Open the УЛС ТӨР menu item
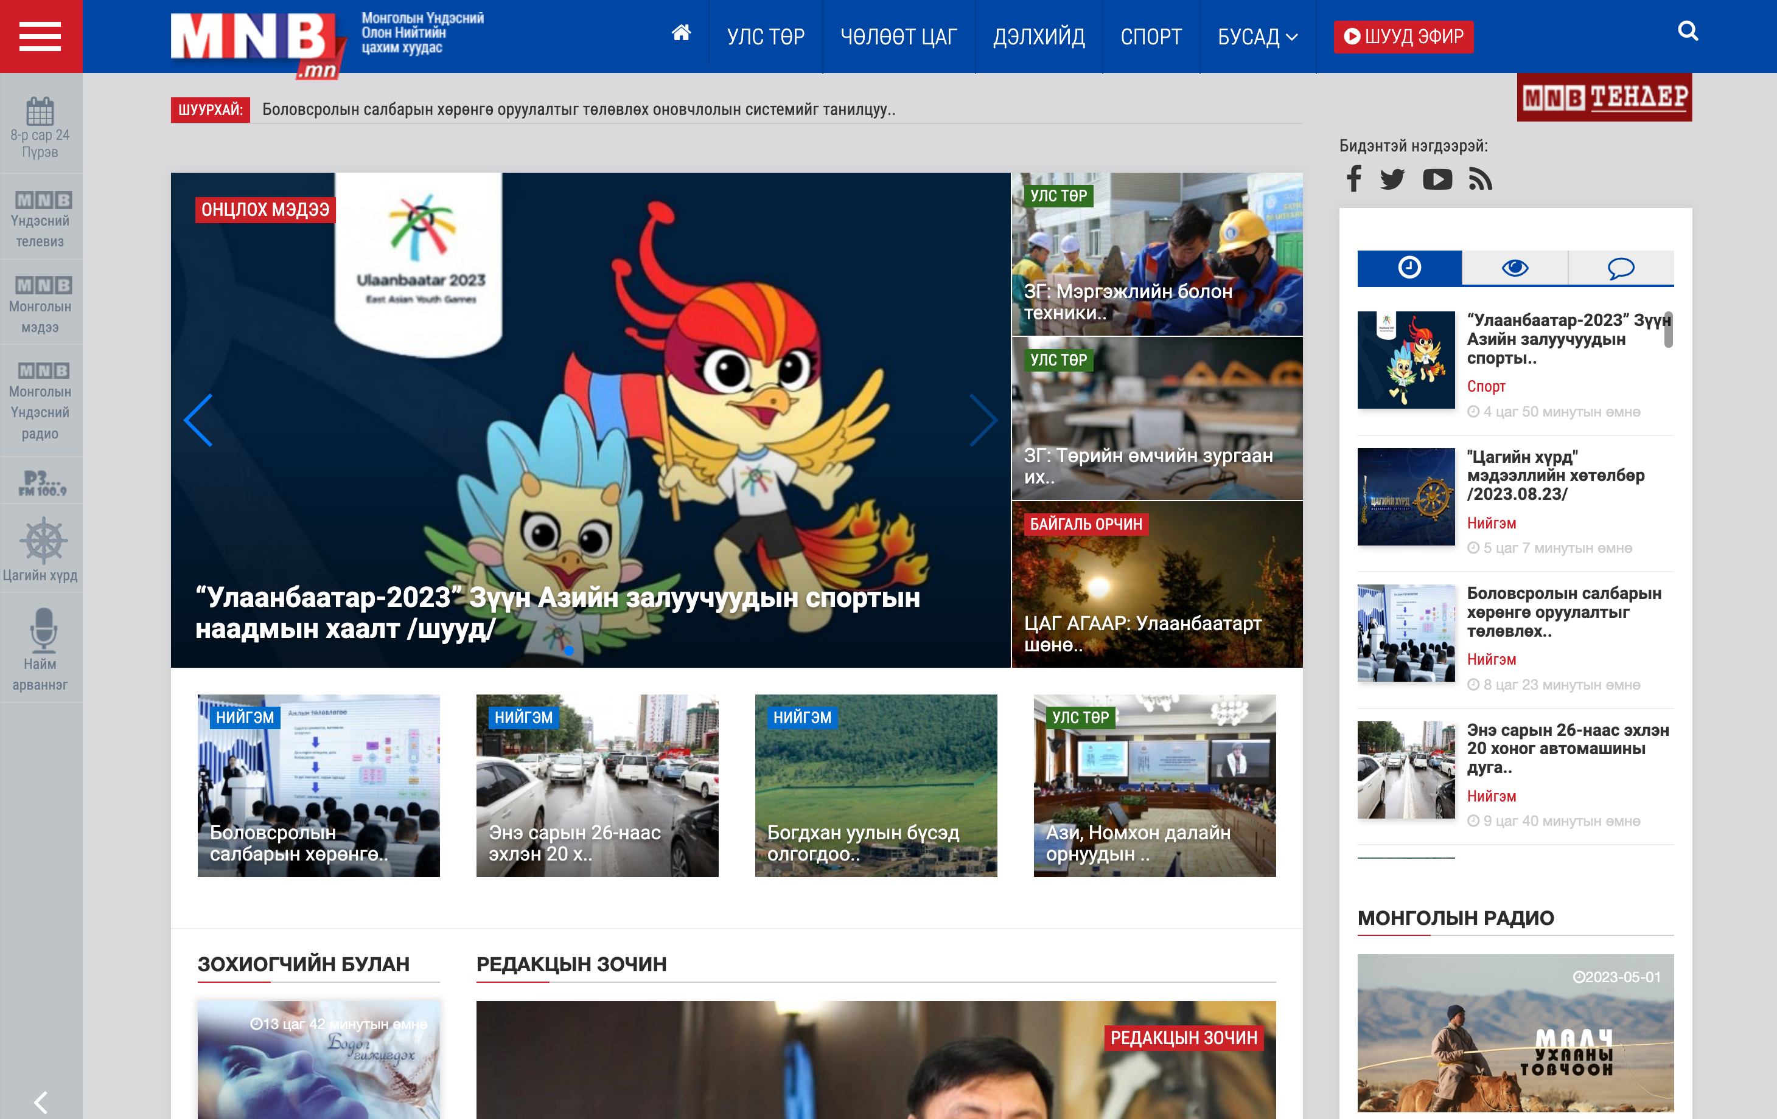Screen dimensions: 1777x1119 765,36
